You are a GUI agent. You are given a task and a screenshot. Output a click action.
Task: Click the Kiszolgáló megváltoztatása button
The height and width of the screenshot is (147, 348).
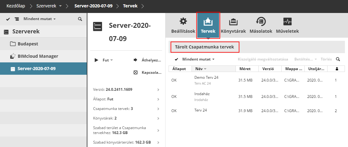[x=263, y=59]
